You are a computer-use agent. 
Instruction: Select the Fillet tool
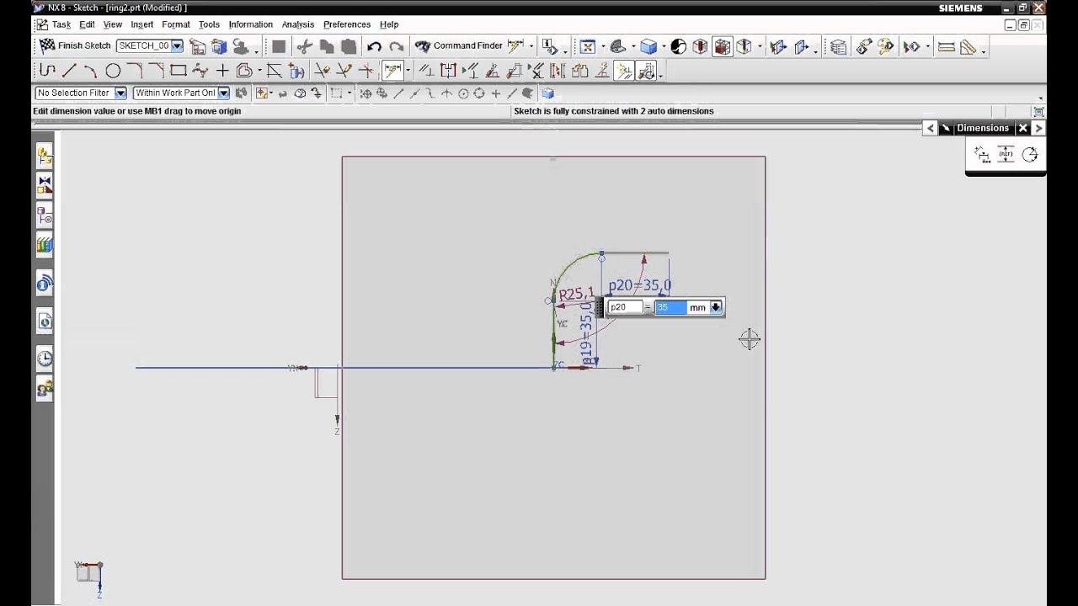[x=135, y=71]
